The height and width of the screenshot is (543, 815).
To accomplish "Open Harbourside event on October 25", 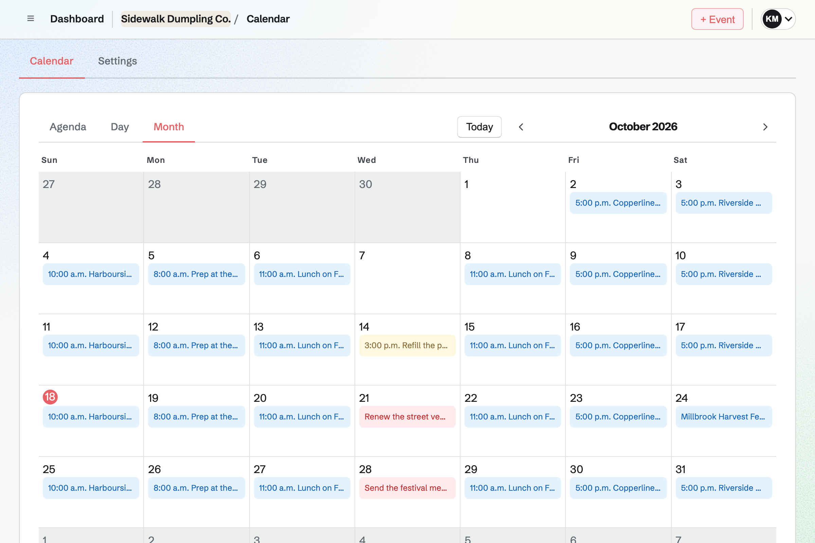I will [91, 488].
